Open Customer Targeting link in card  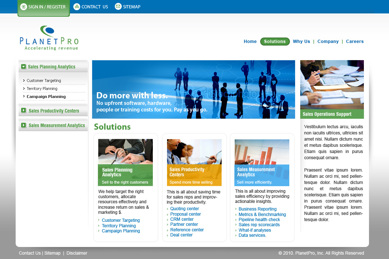tap(121, 220)
